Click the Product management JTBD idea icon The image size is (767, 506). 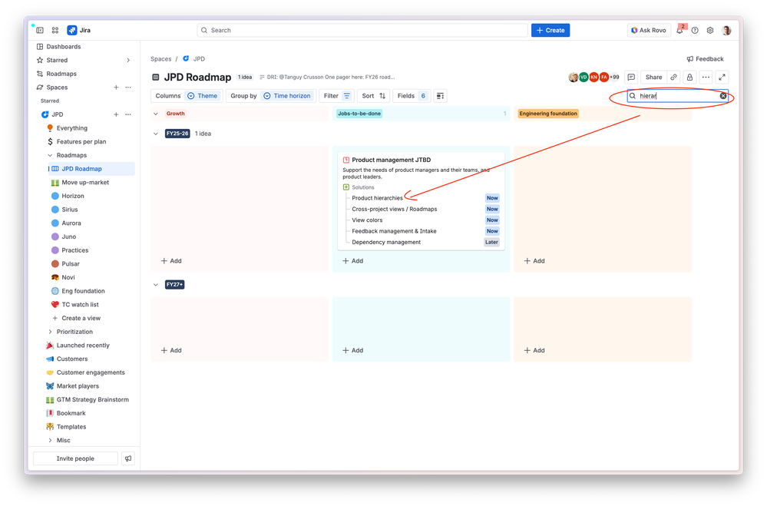click(x=345, y=160)
